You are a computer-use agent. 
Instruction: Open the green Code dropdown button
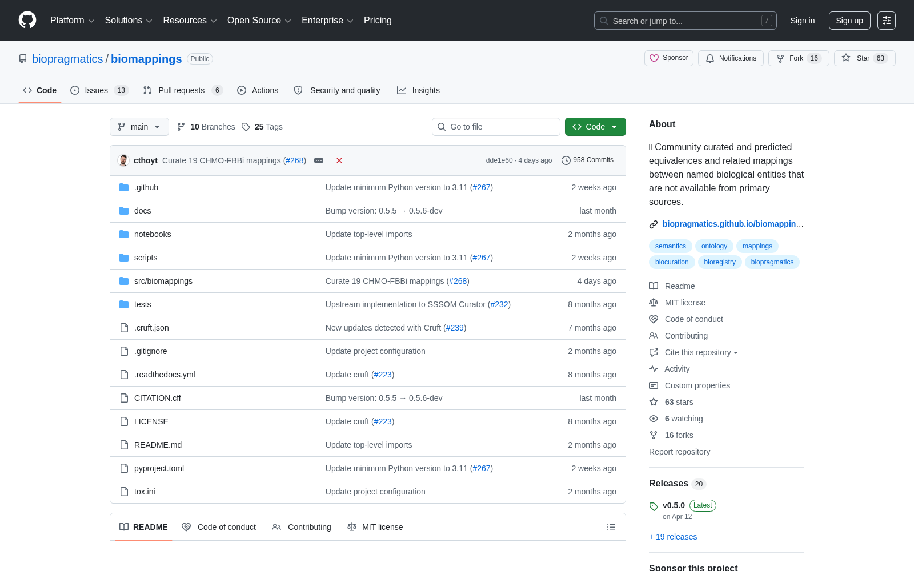pyautogui.click(x=595, y=127)
